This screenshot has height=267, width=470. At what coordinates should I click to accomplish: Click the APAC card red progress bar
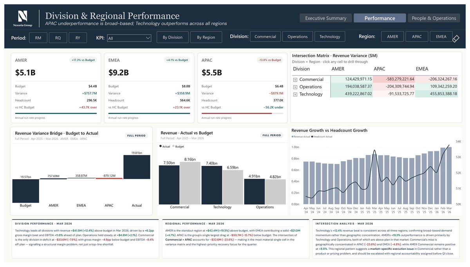tap(237, 114)
